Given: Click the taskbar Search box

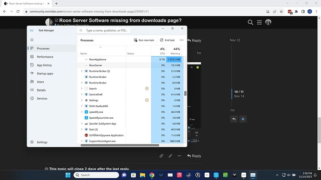Looking at the screenshot, I should pyautogui.click(x=96, y=175).
